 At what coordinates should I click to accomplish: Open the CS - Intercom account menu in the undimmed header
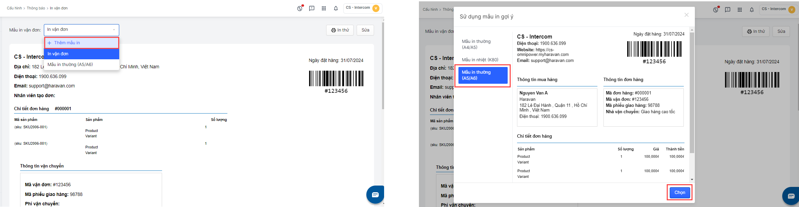(363, 8)
